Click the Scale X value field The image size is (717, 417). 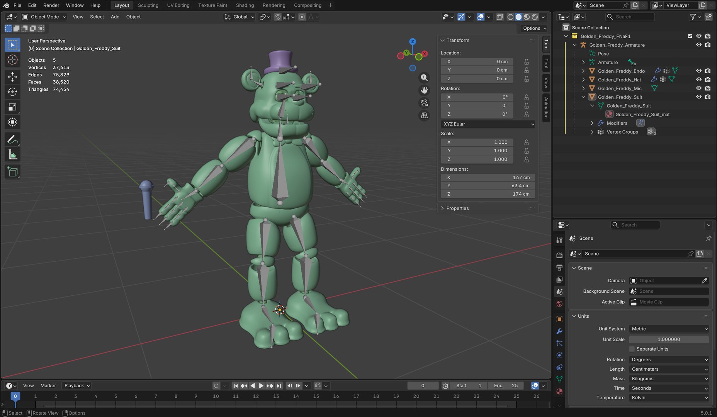click(477, 142)
